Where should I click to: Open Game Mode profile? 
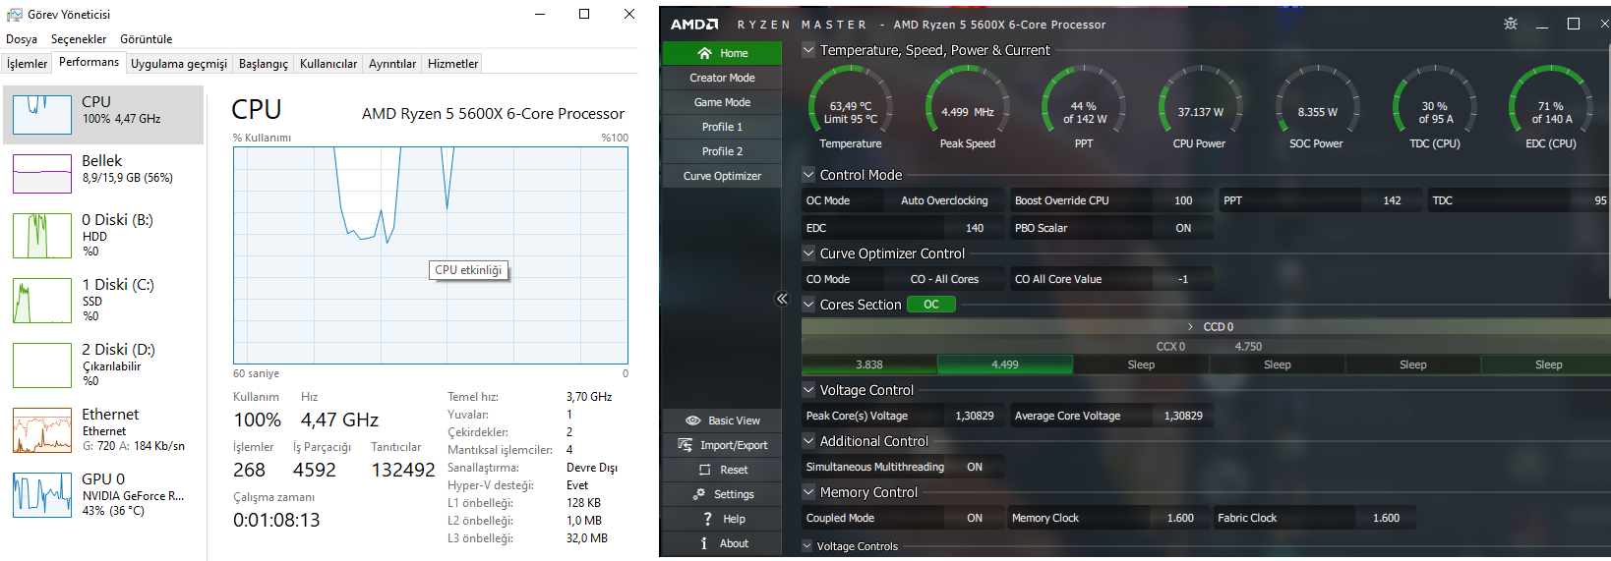tap(722, 102)
